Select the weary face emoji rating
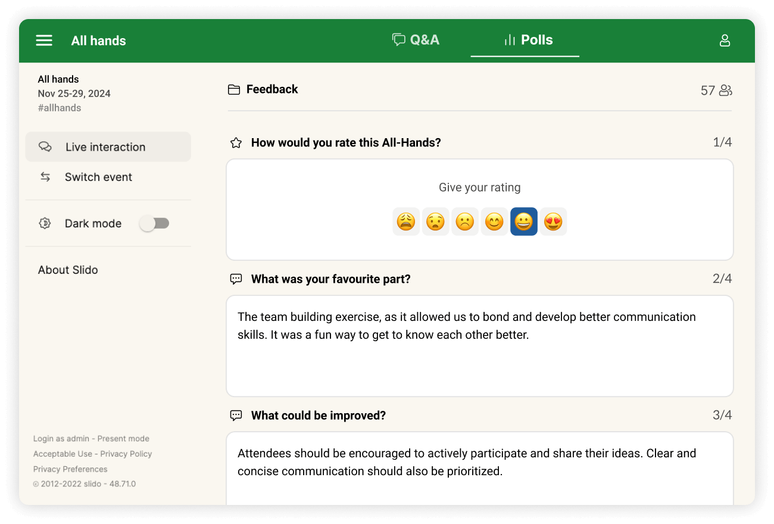The height and width of the screenshot is (524, 774). [406, 221]
